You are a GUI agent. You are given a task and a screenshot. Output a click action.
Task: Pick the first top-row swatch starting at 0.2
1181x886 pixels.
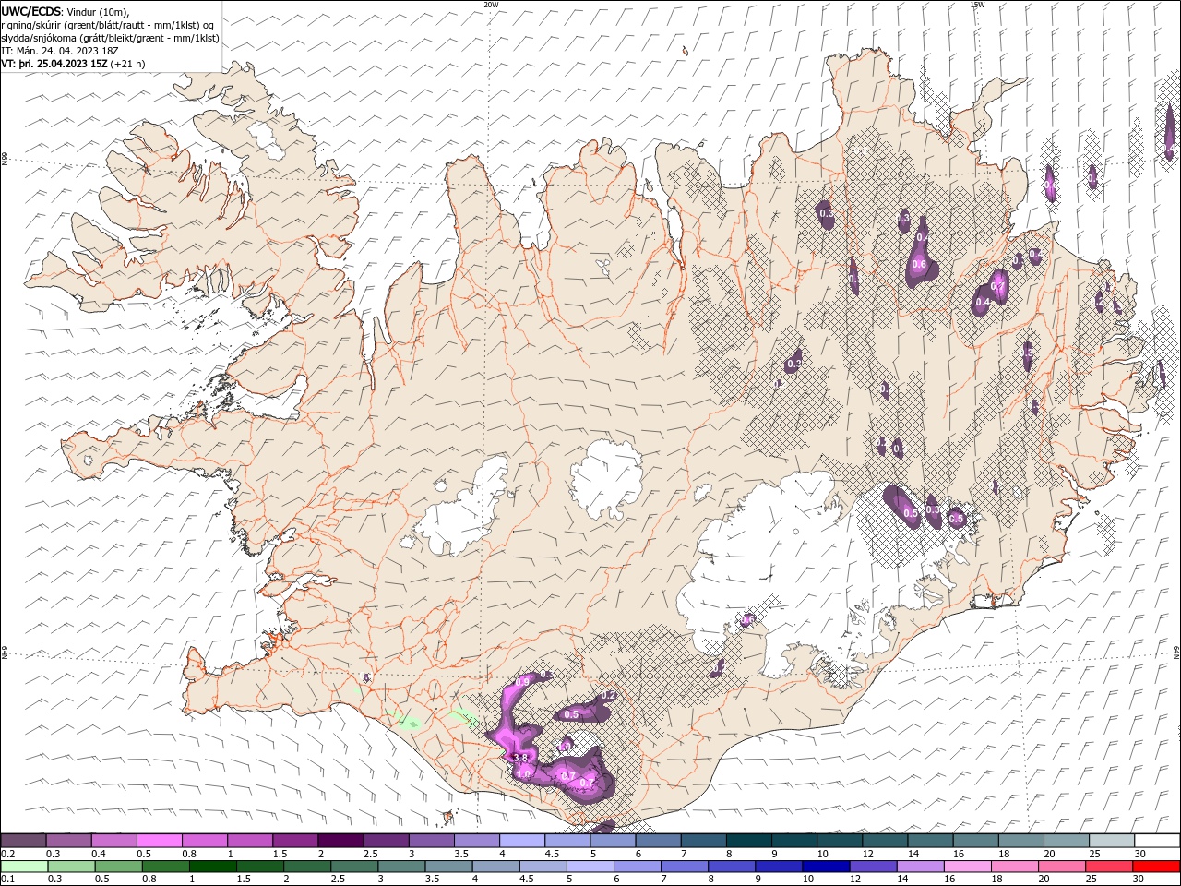tap(23, 841)
